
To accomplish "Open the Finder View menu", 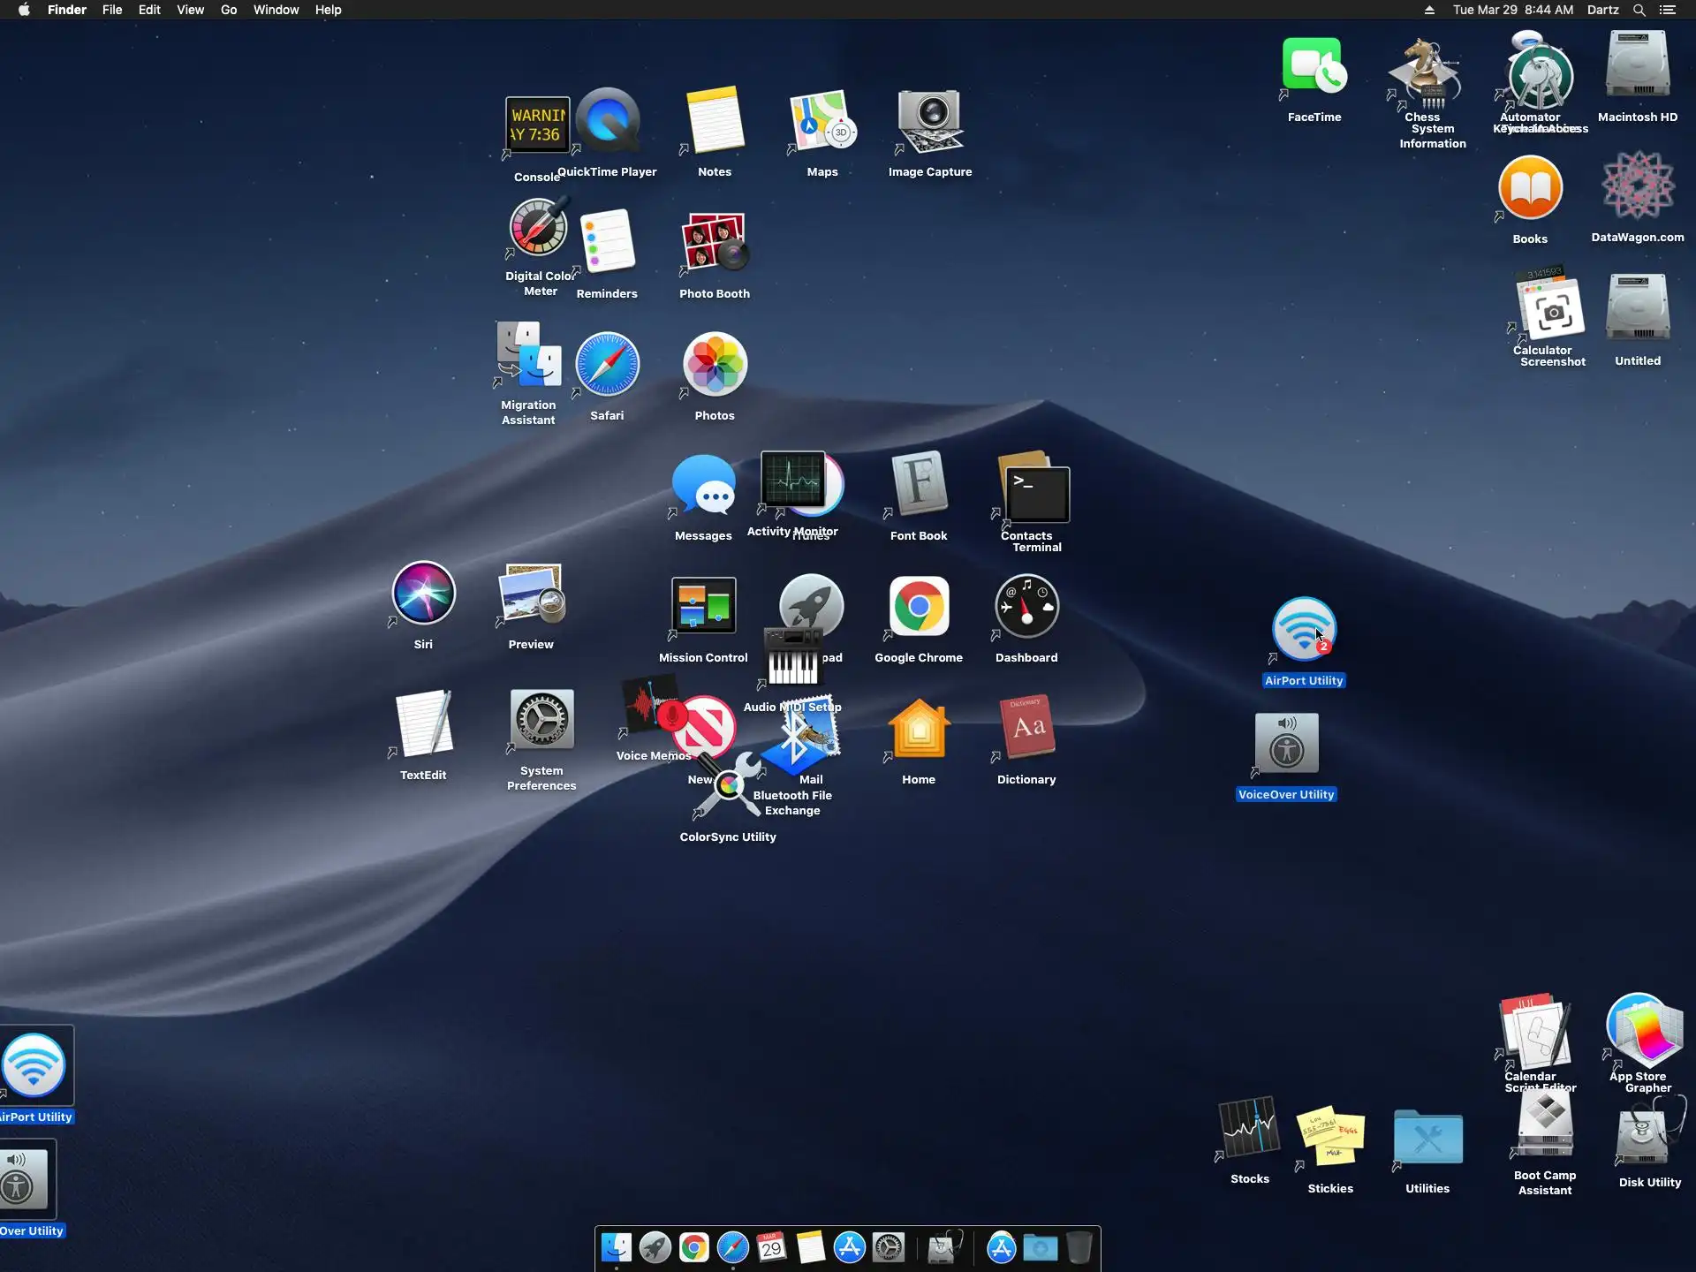I will point(190,10).
